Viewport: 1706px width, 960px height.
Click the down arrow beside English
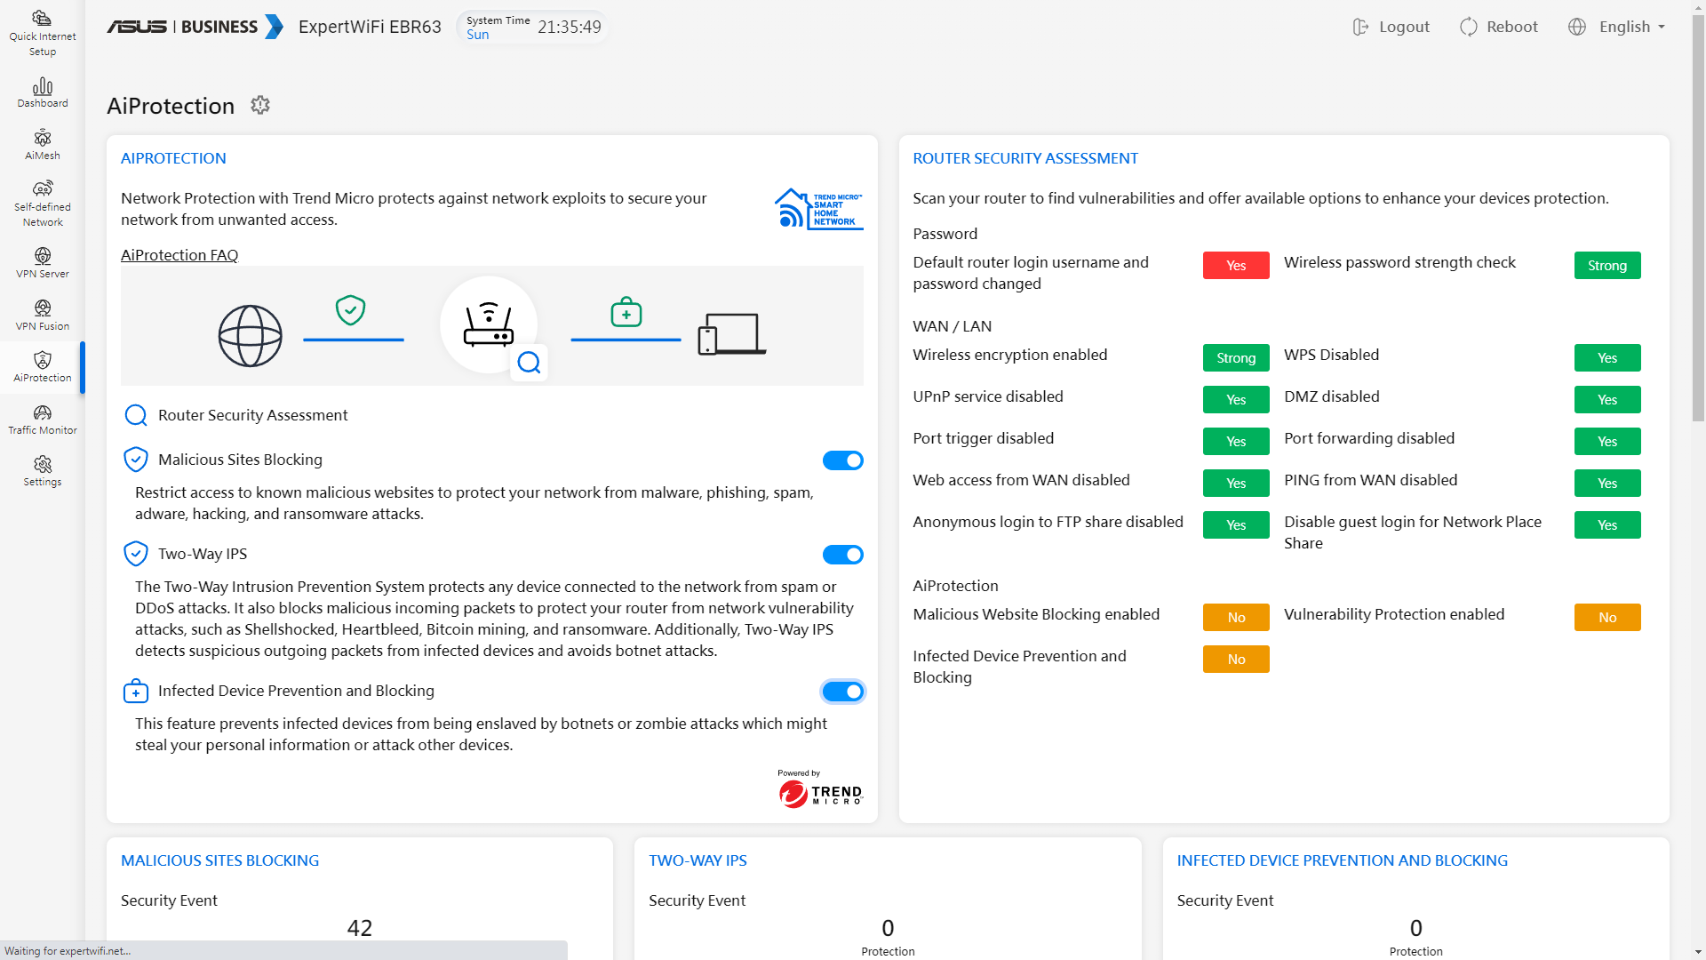(x=1662, y=28)
